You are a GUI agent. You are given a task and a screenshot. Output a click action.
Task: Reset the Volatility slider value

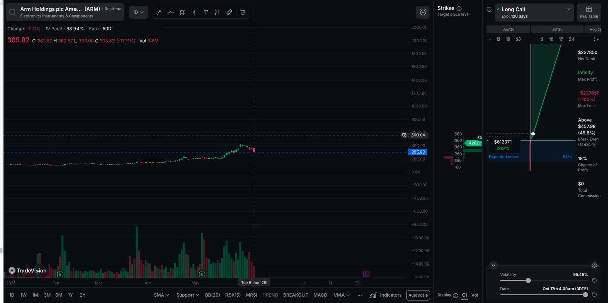click(x=594, y=280)
